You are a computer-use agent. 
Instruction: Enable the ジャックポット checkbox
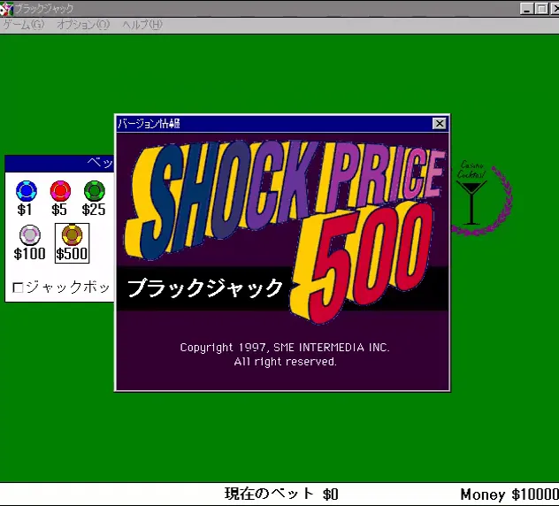18,287
